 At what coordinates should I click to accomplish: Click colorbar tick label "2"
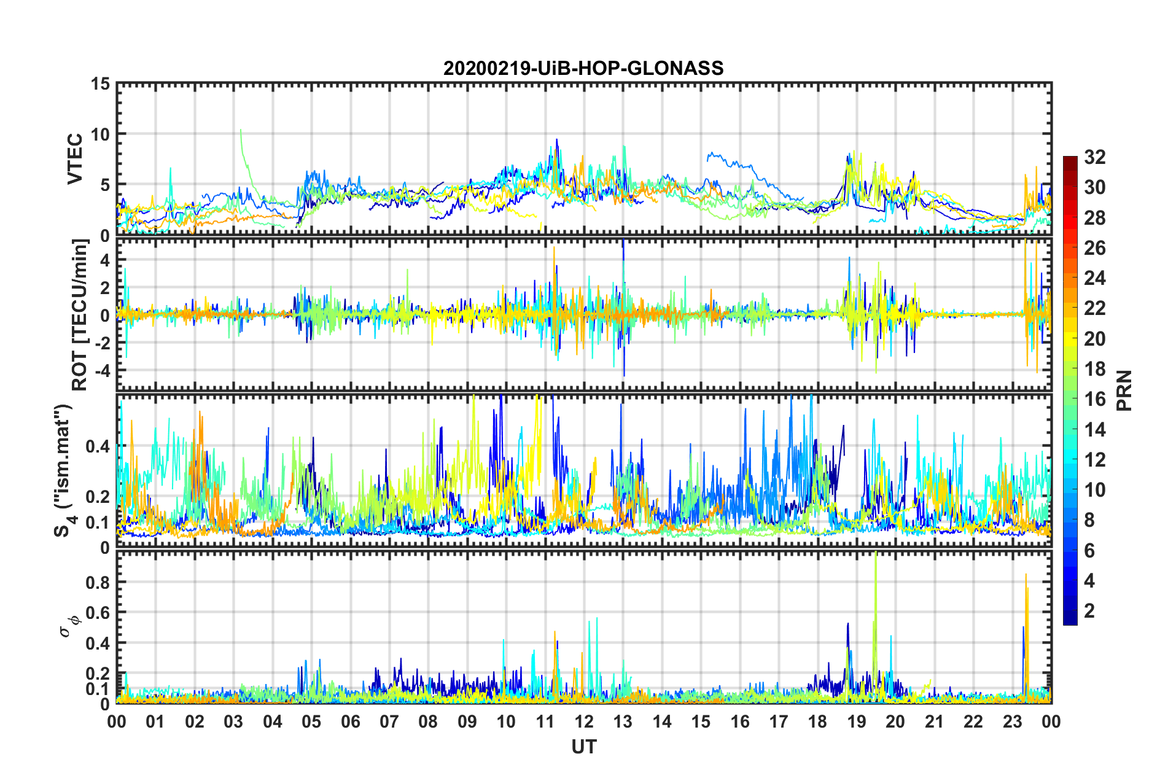click(1089, 611)
